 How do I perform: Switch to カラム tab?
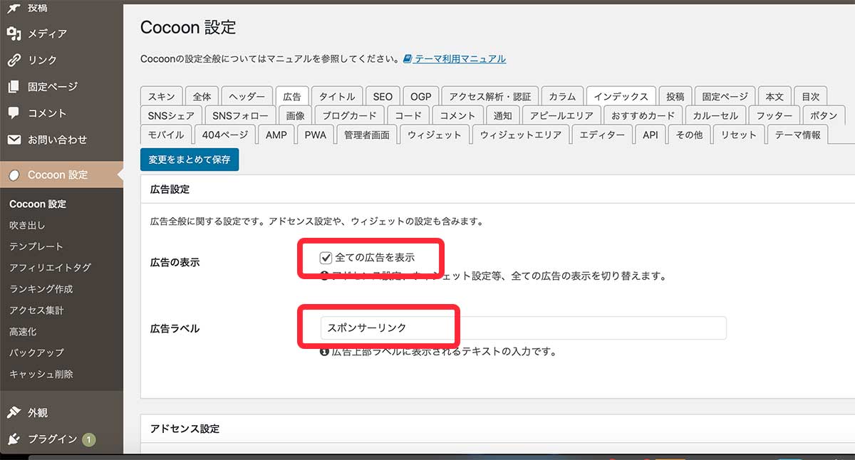[562, 96]
